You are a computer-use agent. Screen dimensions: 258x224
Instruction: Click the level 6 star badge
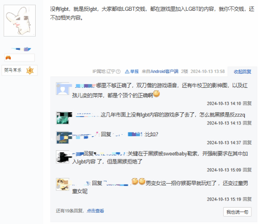pyautogui.click(x=30, y=70)
